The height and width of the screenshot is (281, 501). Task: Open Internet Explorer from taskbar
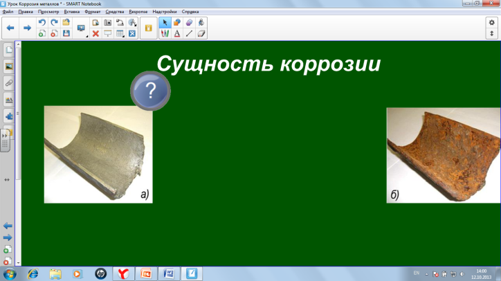pyautogui.click(x=33, y=274)
